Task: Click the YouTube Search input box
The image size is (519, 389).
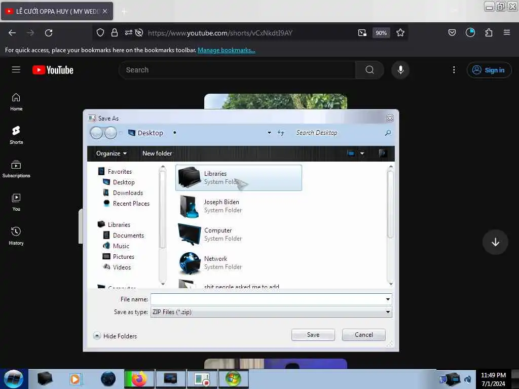Action: (237, 70)
